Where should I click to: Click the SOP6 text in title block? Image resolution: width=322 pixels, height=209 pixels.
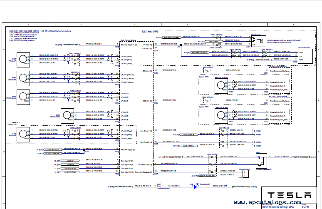coord(305,207)
